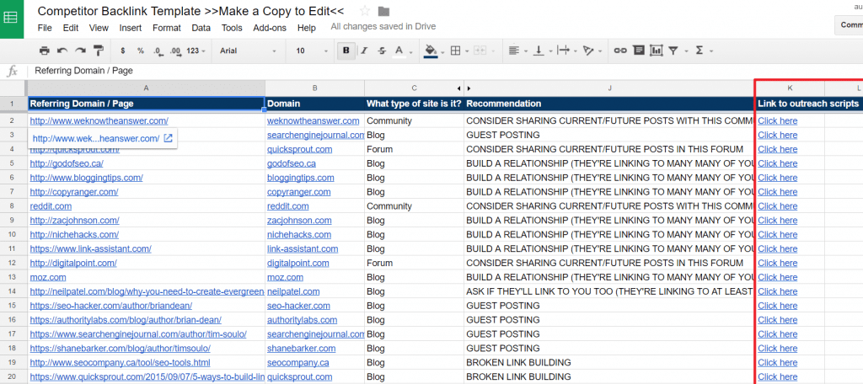Select column K header
The width and height of the screenshot is (863, 384).
(x=790, y=88)
